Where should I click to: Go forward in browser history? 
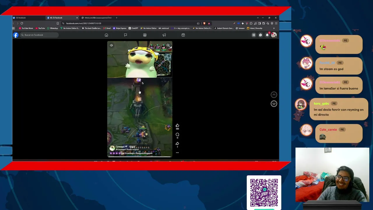17,23
